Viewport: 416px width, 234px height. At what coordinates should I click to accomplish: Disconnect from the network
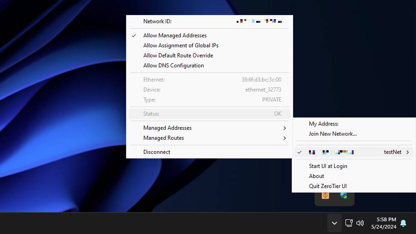[209, 152]
